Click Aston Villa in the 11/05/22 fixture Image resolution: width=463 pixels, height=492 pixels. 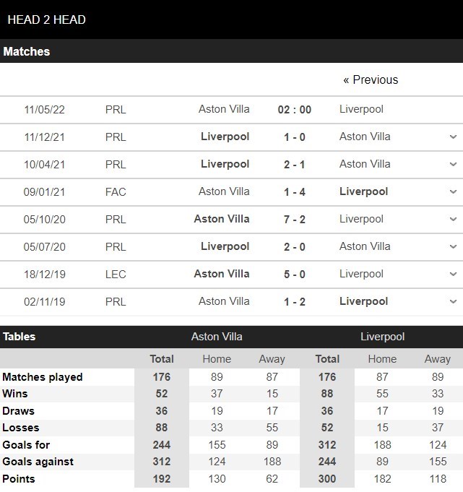(224, 109)
